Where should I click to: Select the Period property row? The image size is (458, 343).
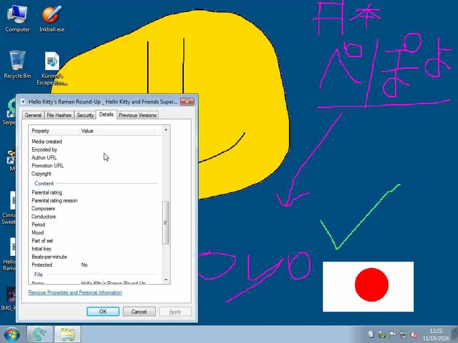[95, 225]
